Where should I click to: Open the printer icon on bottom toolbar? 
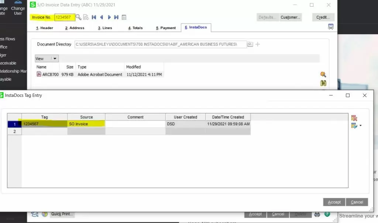317,214
